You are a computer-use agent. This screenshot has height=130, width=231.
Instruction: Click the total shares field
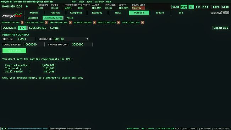click(34, 44)
